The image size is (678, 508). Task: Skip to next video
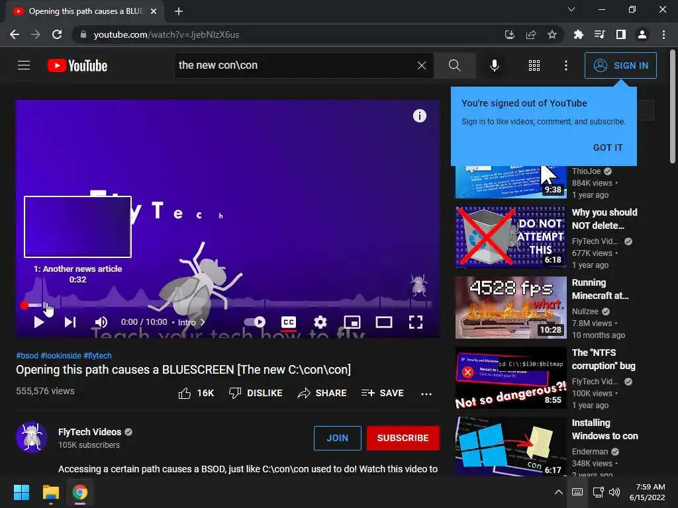coord(70,322)
